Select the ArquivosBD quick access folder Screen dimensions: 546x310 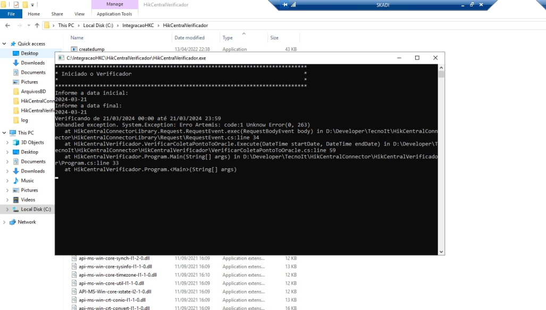click(33, 91)
